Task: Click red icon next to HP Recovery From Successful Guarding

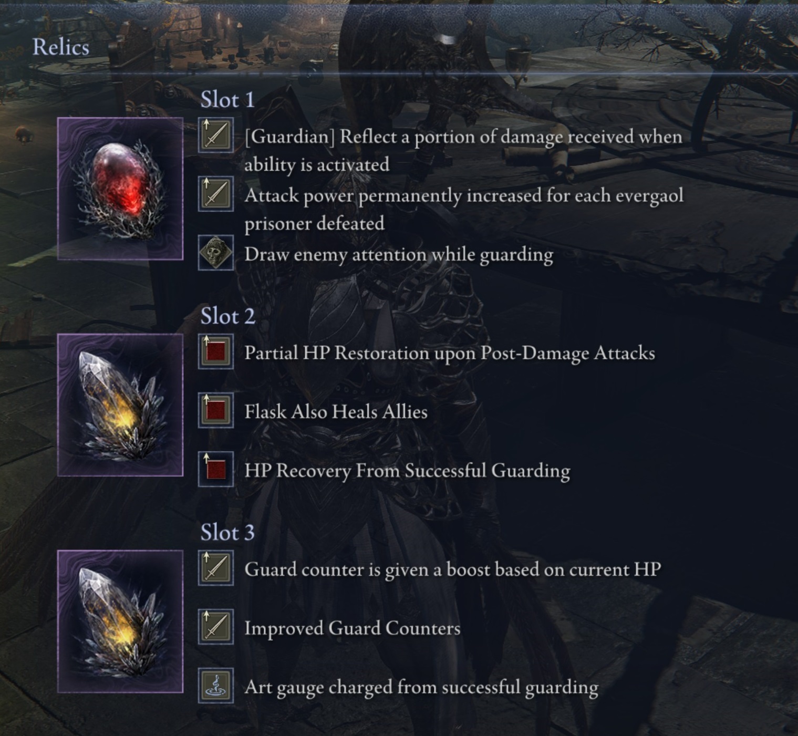Action: (216, 470)
